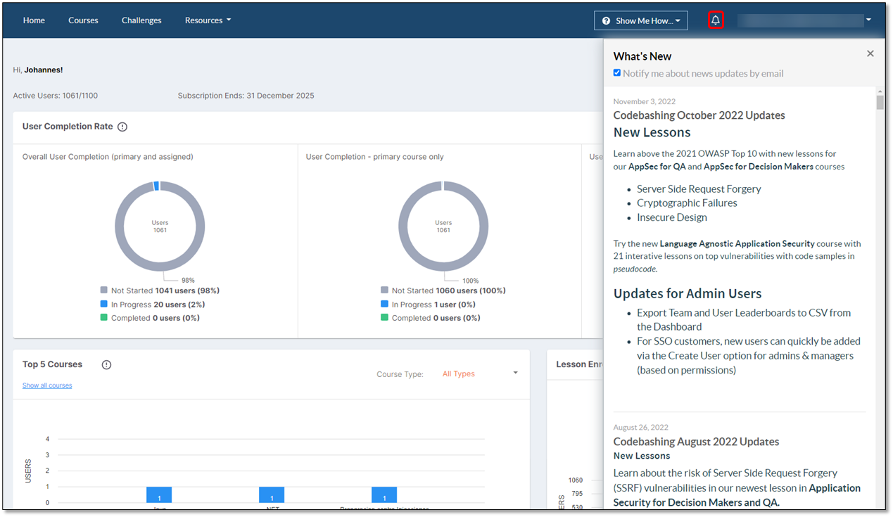Click the bold AppSec for QA text

point(657,167)
